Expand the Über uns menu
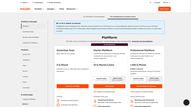 tap(167, 3)
